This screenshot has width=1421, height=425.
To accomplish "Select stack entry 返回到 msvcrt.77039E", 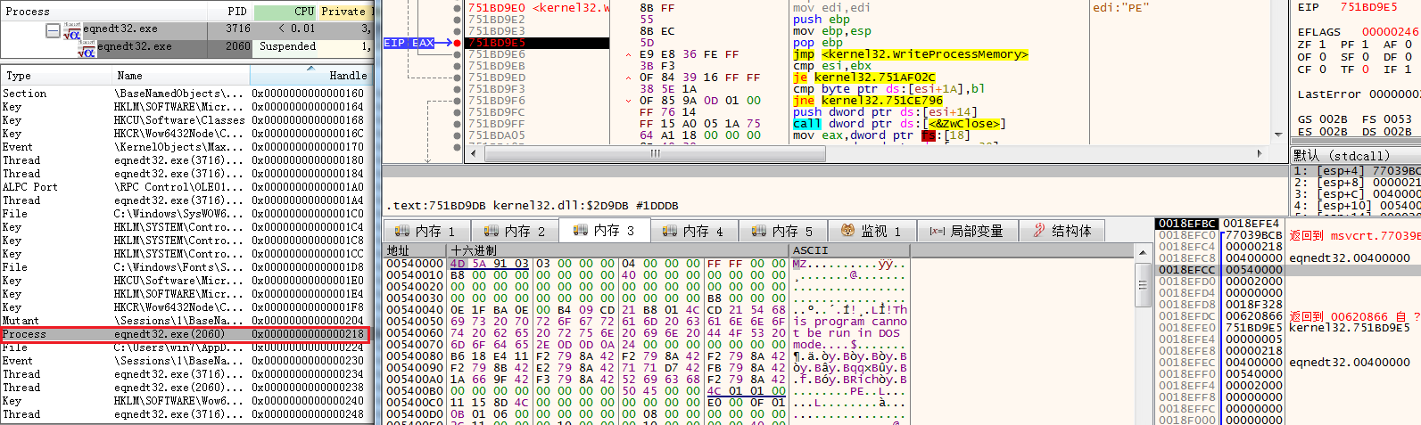I will coord(1354,235).
